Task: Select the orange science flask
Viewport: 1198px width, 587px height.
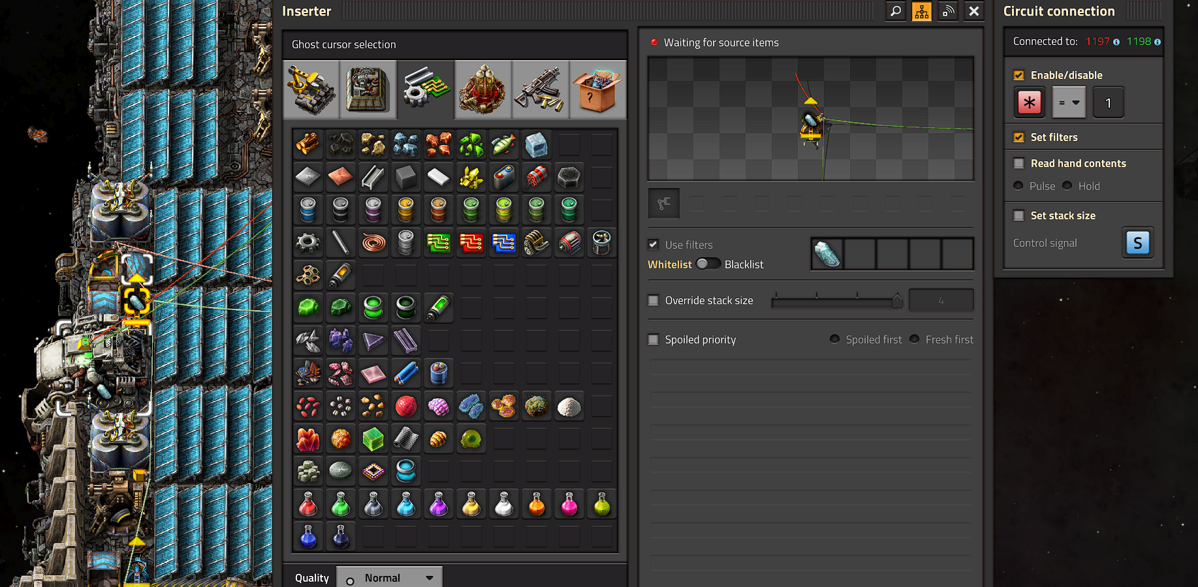Action: [x=537, y=504]
